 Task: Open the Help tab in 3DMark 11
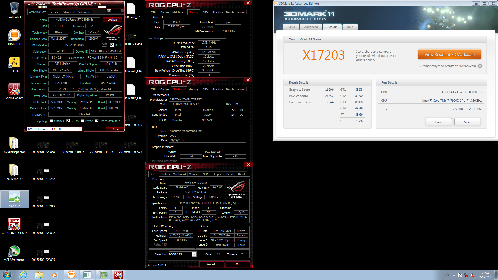point(350,27)
